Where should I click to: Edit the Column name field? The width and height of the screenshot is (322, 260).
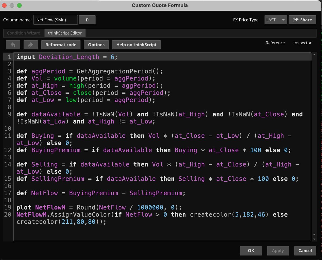coord(56,20)
